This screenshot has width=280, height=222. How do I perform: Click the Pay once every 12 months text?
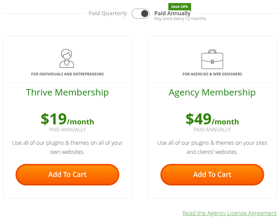point(180,19)
